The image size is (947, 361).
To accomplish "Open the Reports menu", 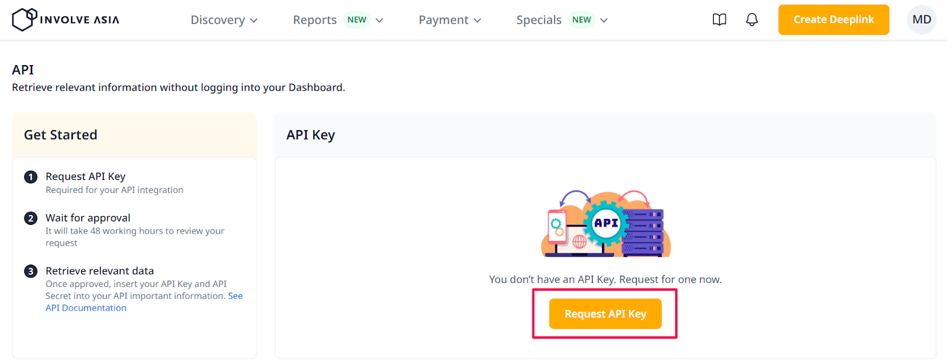I will point(314,20).
